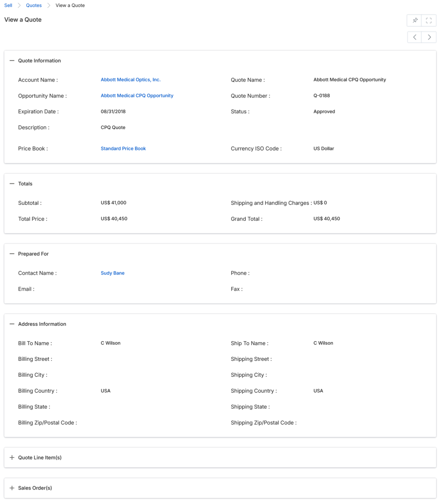Viewport: 440px width, 502px height.
Task: Collapse the Totals section
Action: [x=12, y=184]
